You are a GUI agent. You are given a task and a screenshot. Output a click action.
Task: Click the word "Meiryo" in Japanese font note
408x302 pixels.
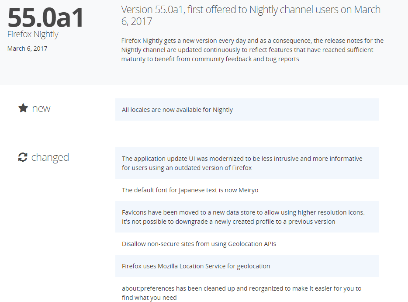249,190
